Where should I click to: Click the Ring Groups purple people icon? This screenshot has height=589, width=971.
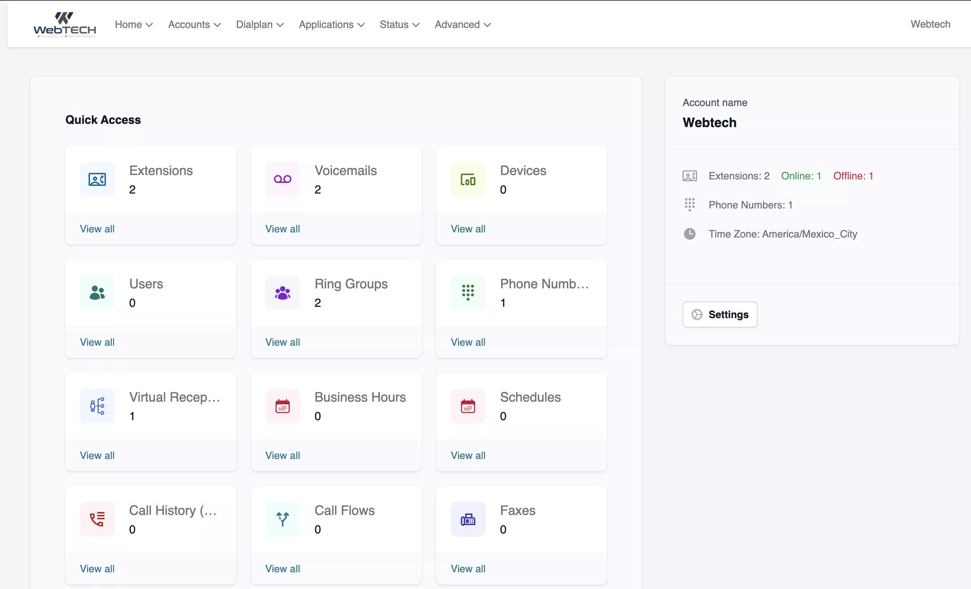[282, 293]
